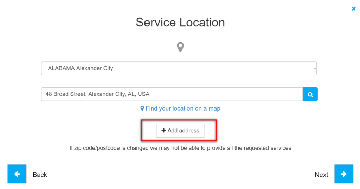Click the 48 Broad Street address text
The width and height of the screenshot is (360, 189).
97,94
